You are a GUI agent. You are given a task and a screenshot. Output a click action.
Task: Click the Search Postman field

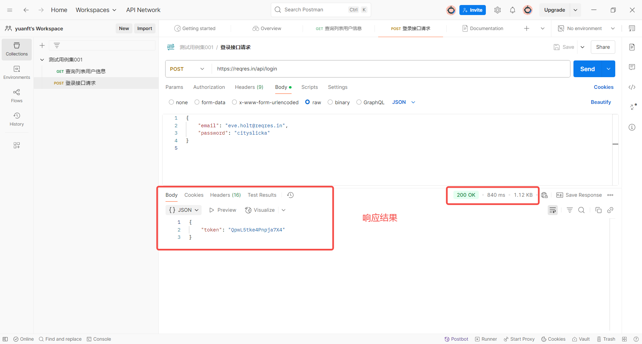pos(321,10)
